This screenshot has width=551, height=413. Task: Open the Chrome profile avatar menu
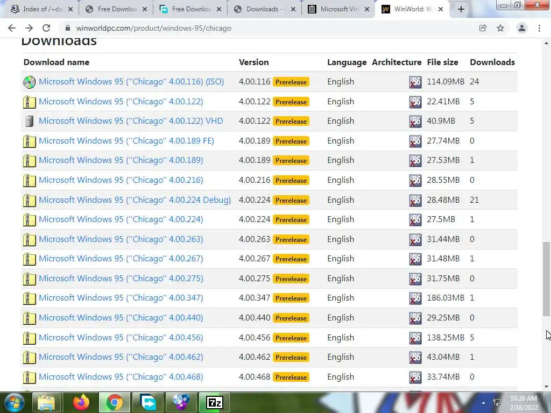522,28
